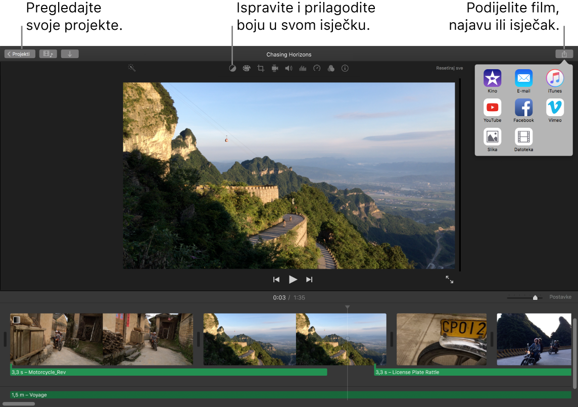
Task: Share the project via E-mail
Action: [x=523, y=78]
